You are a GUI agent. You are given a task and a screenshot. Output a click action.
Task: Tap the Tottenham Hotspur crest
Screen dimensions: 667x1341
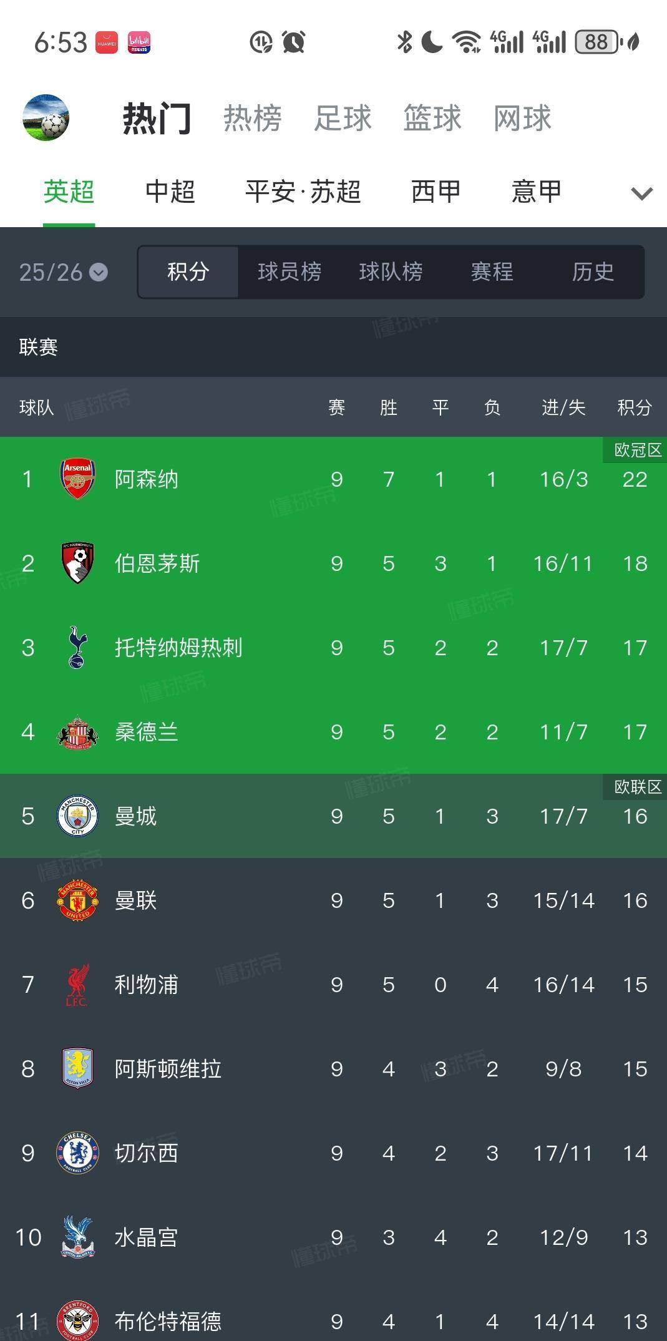coord(77,648)
